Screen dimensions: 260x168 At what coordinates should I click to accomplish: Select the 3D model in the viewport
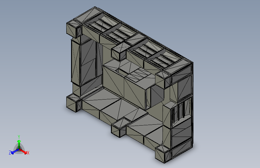pyautogui.click(x=130, y=85)
